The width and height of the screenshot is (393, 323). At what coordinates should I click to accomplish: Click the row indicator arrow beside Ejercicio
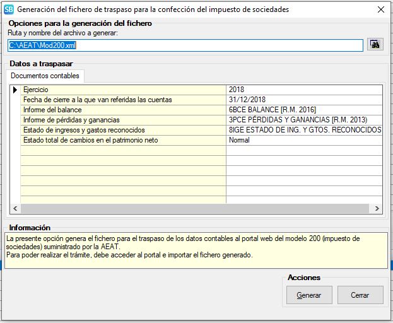[15, 90]
